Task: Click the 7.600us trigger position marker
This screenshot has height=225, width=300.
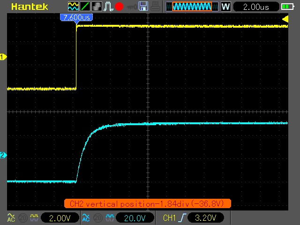Action: coord(76,18)
